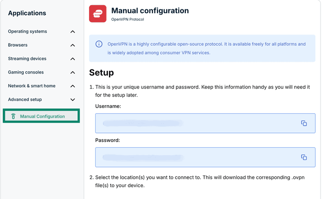Viewport: 330px width, 199px height.
Task: Click the OpenVPN Protocol subtitle
Action: coord(128,19)
